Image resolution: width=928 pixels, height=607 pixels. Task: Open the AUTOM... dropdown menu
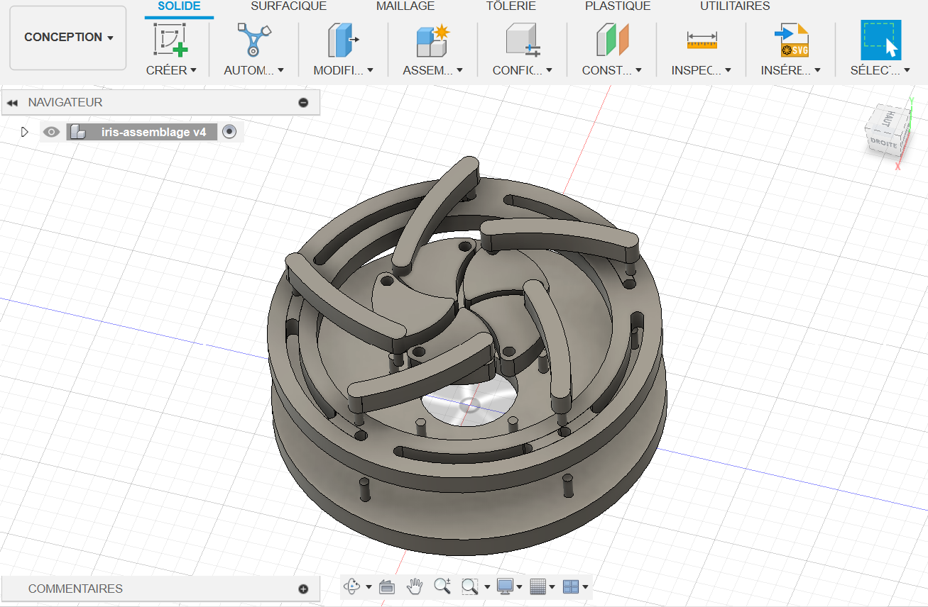253,70
